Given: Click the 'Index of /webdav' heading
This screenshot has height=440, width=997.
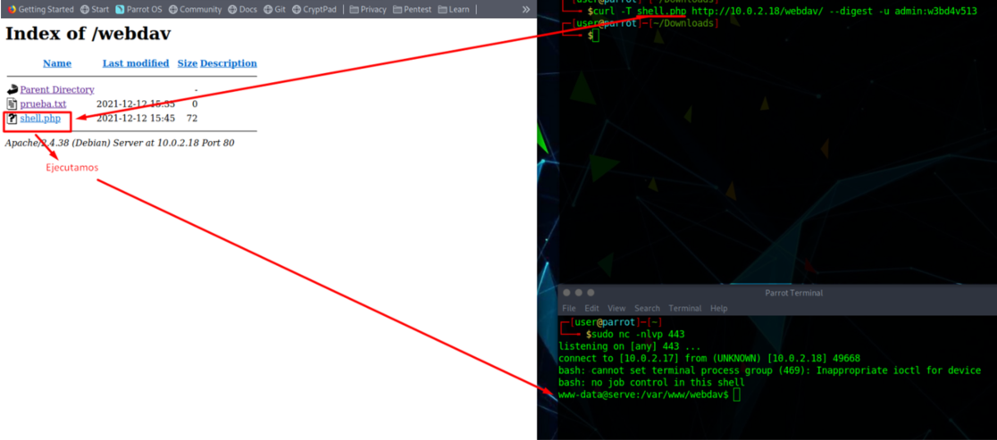Looking at the screenshot, I should point(88,34).
